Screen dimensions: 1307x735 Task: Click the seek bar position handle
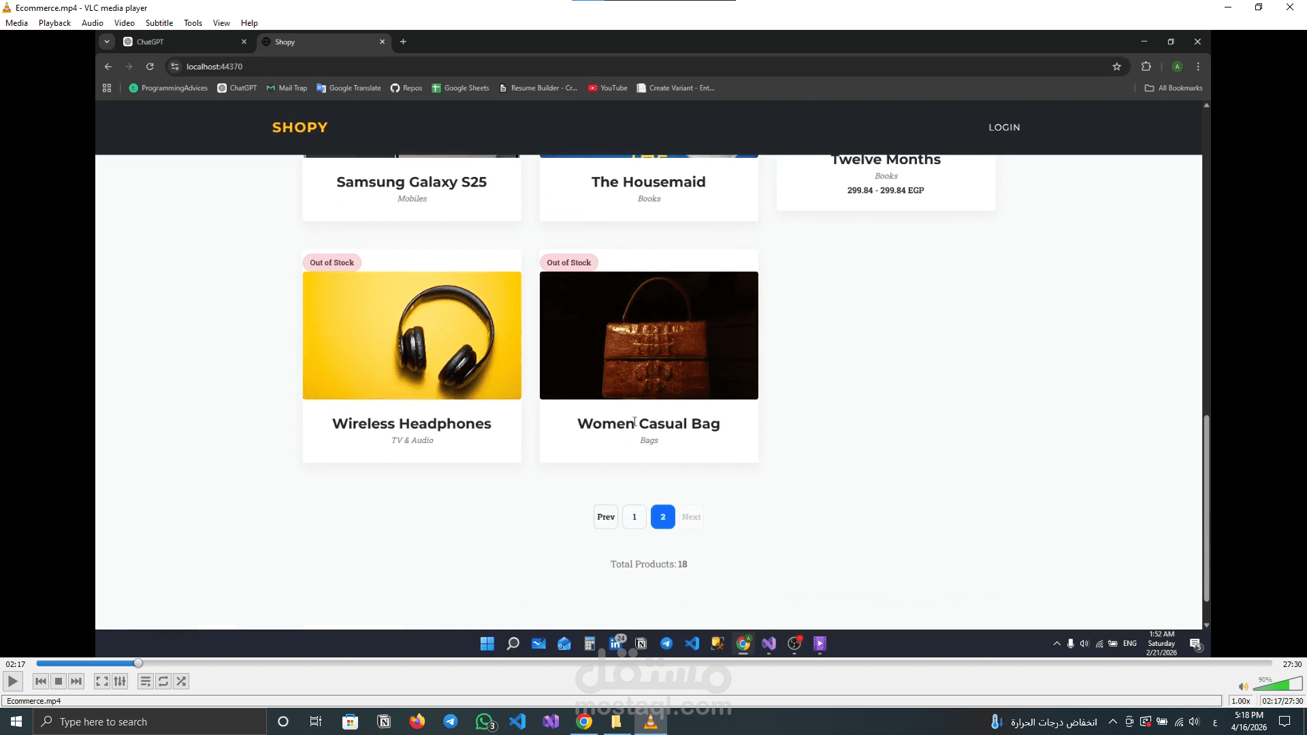138,664
